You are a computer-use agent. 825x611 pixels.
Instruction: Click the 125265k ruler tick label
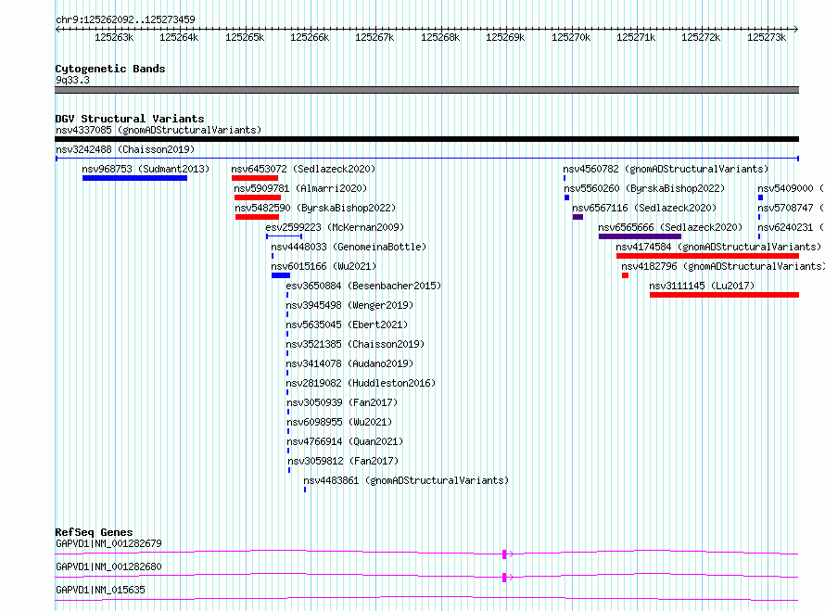pos(245,37)
